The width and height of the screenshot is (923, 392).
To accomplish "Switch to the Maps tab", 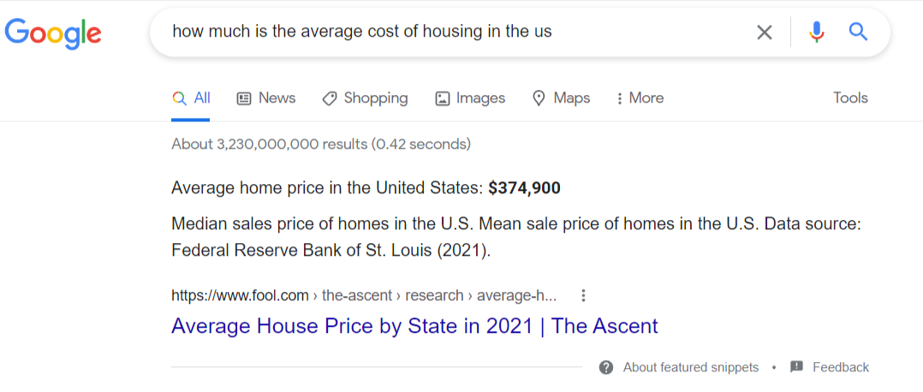I will pyautogui.click(x=561, y=98).
